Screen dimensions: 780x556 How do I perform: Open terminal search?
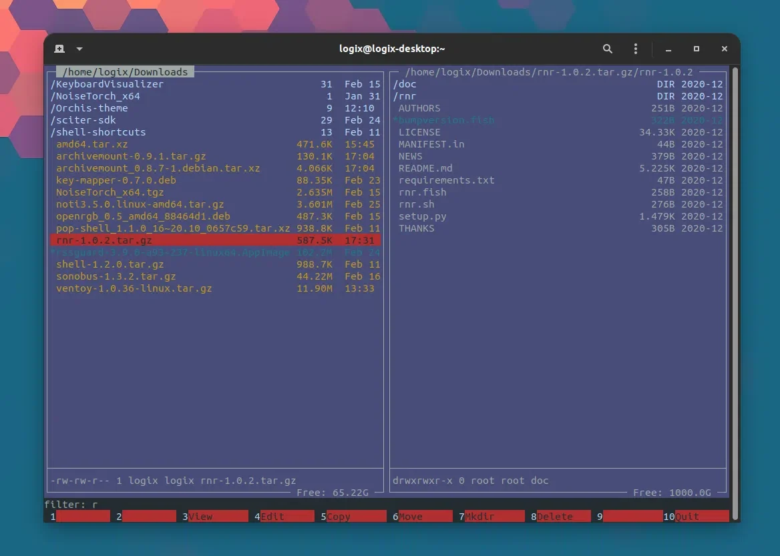point(608,49)
